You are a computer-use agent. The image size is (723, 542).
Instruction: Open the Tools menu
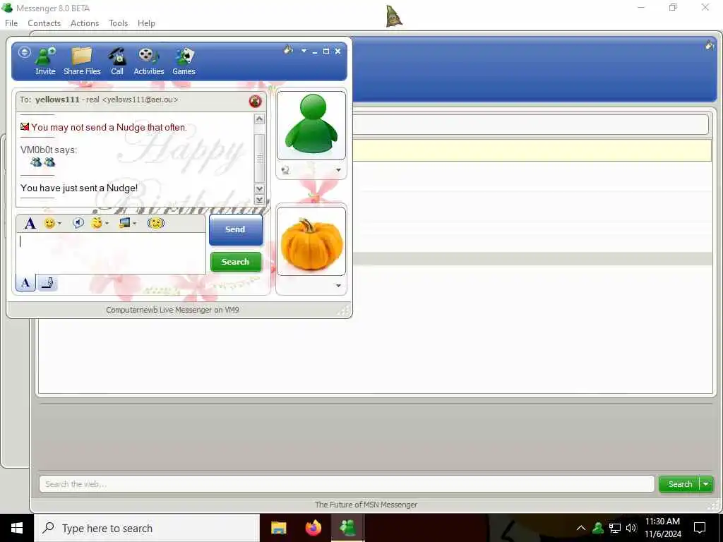[118, 23]
